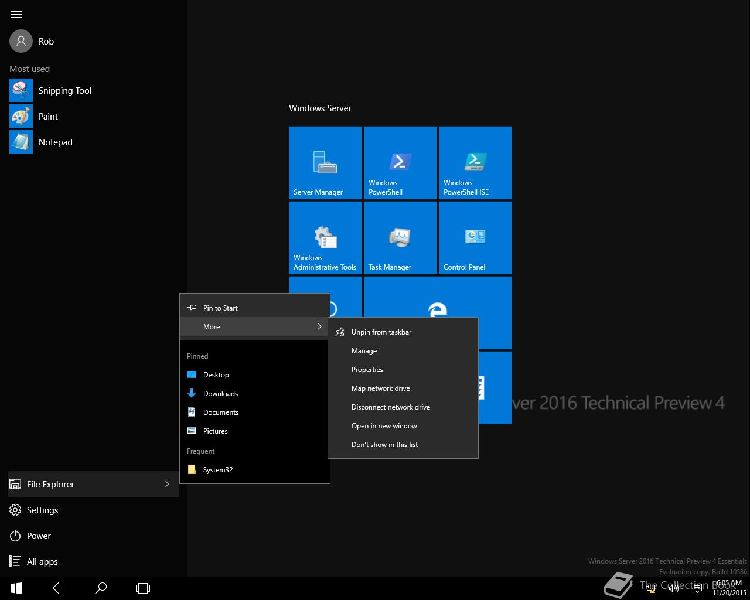Open Pictures from the Pinned jump list
This screenshot has width=750, height=600.
[x=255, y=431]
